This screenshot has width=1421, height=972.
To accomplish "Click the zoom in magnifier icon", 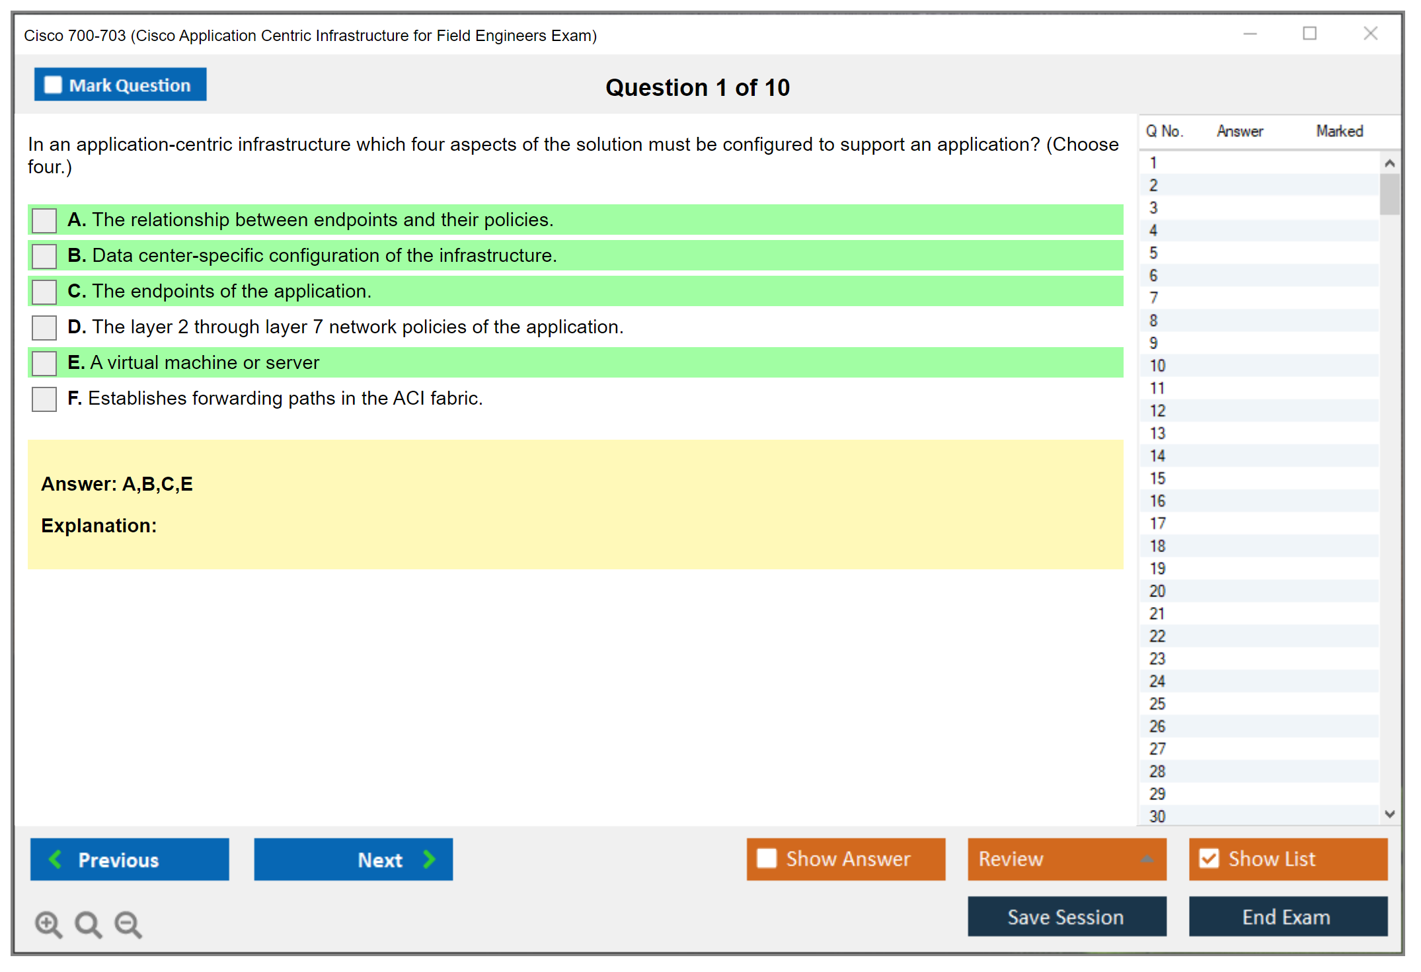I will coord(48,924).
